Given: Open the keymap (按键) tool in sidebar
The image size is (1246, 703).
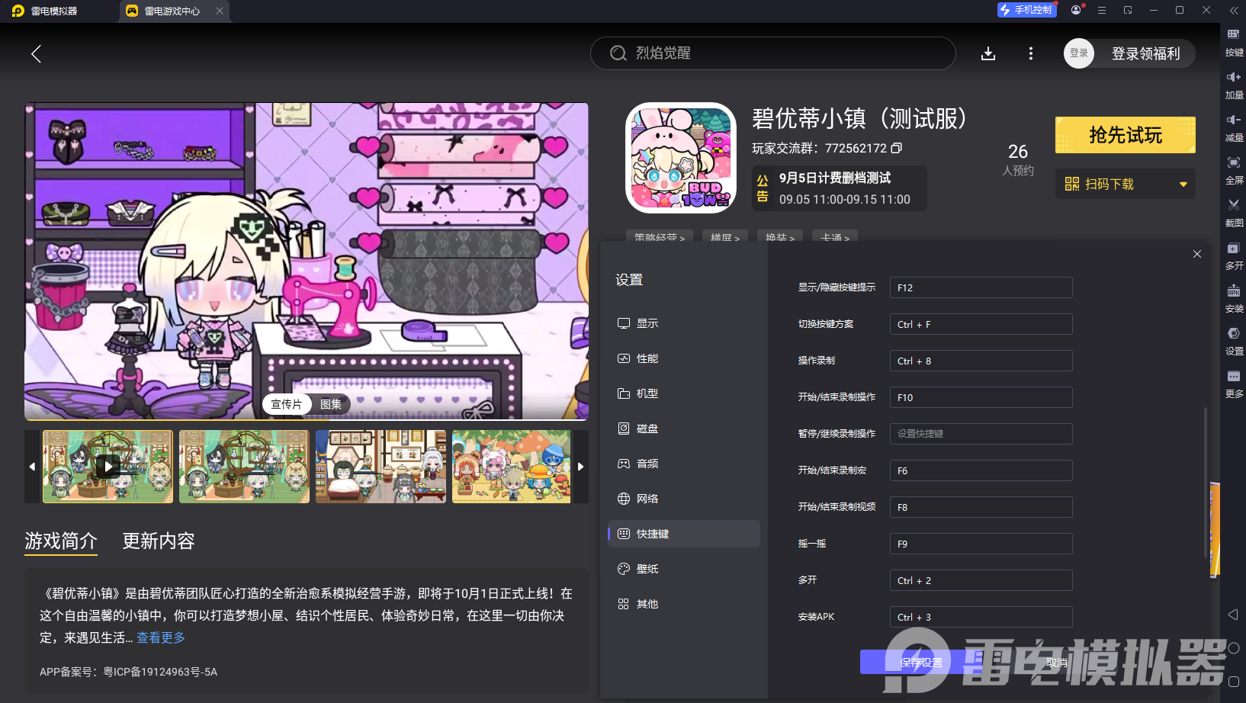Looking at the screenshot, I should tap(1234, 42).
